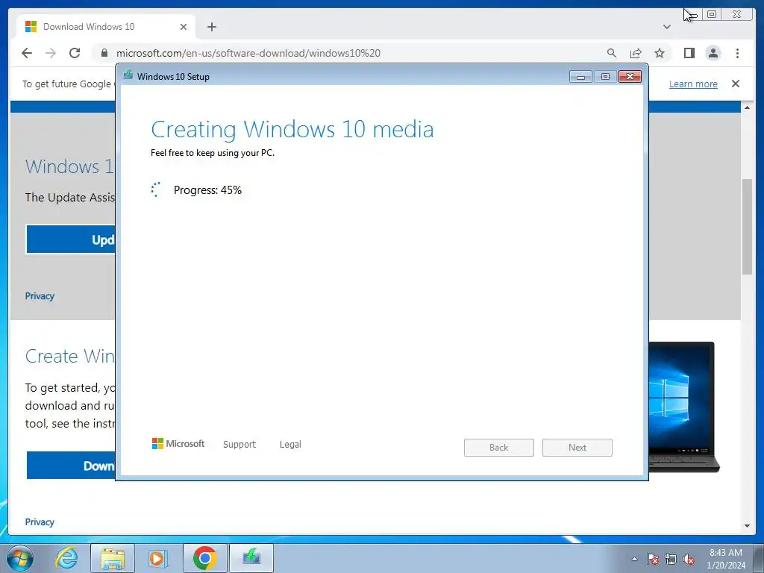Click the laptop image on page
Viewport: 764px width, 573px height.
click(x=684, y=407)
